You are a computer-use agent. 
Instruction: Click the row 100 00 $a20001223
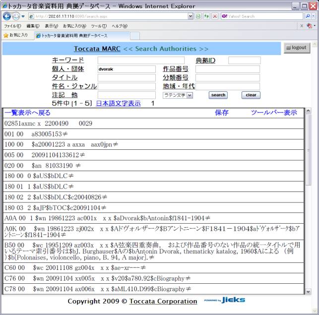[153, 144]
